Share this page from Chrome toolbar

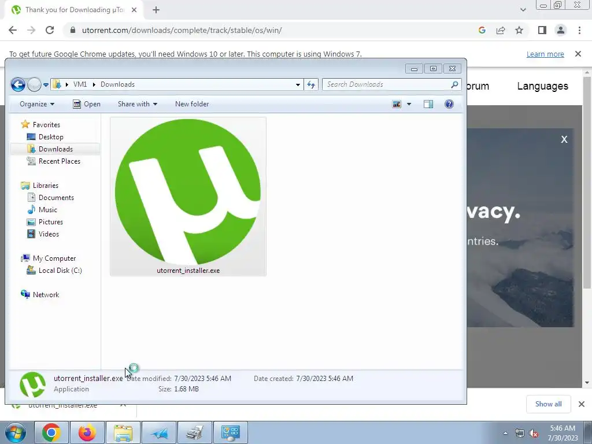tap(501, 30)
